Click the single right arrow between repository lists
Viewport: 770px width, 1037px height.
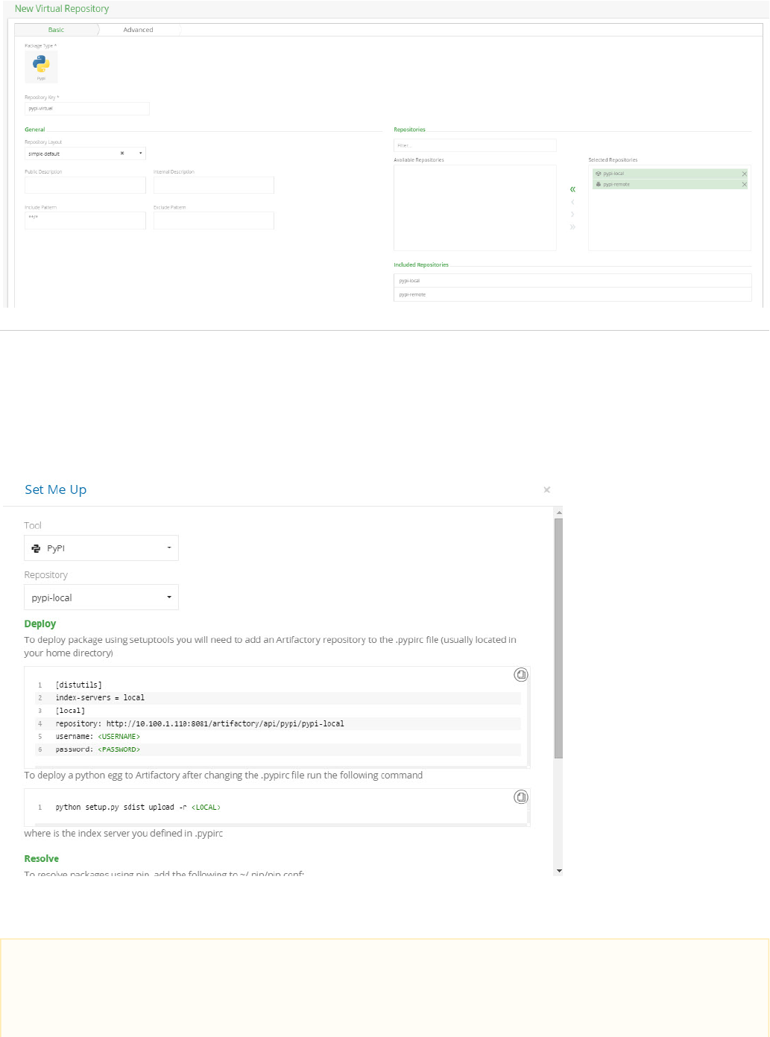point(572,215)
